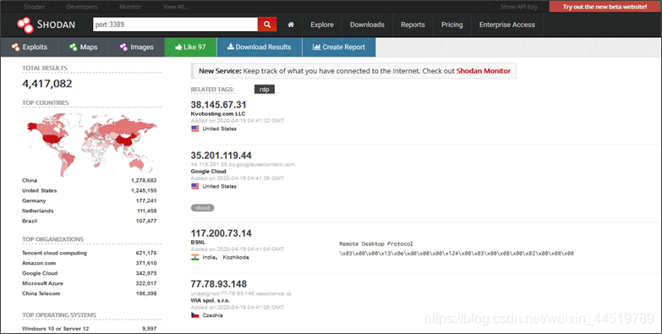662x334 pixels.
Task: Click the world map of top countries
Action: (x=91, y=144)
